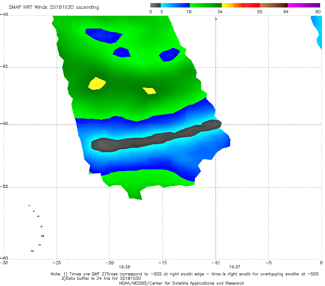Click the title SMAP NRT Winds 20181030 ascending
The height and width of the screenshot is (286, 325).
point(54,7)
